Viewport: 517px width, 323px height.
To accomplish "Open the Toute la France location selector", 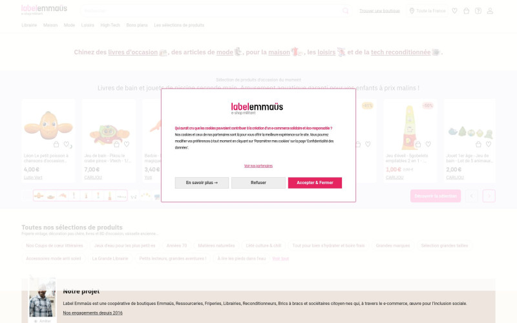I will click(x=428, y=11).
